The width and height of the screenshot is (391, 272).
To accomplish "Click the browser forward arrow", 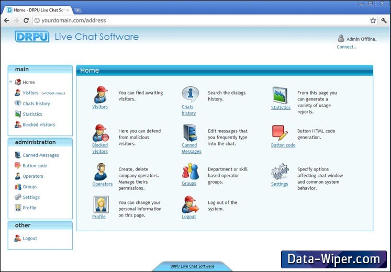I will pos(16,20).
